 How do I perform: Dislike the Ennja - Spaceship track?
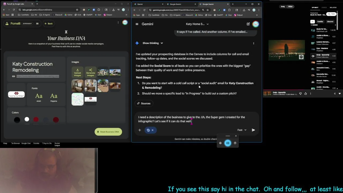point(300,94)
